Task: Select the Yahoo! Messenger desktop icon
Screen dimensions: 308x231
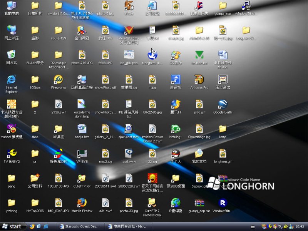Action: 12,129
